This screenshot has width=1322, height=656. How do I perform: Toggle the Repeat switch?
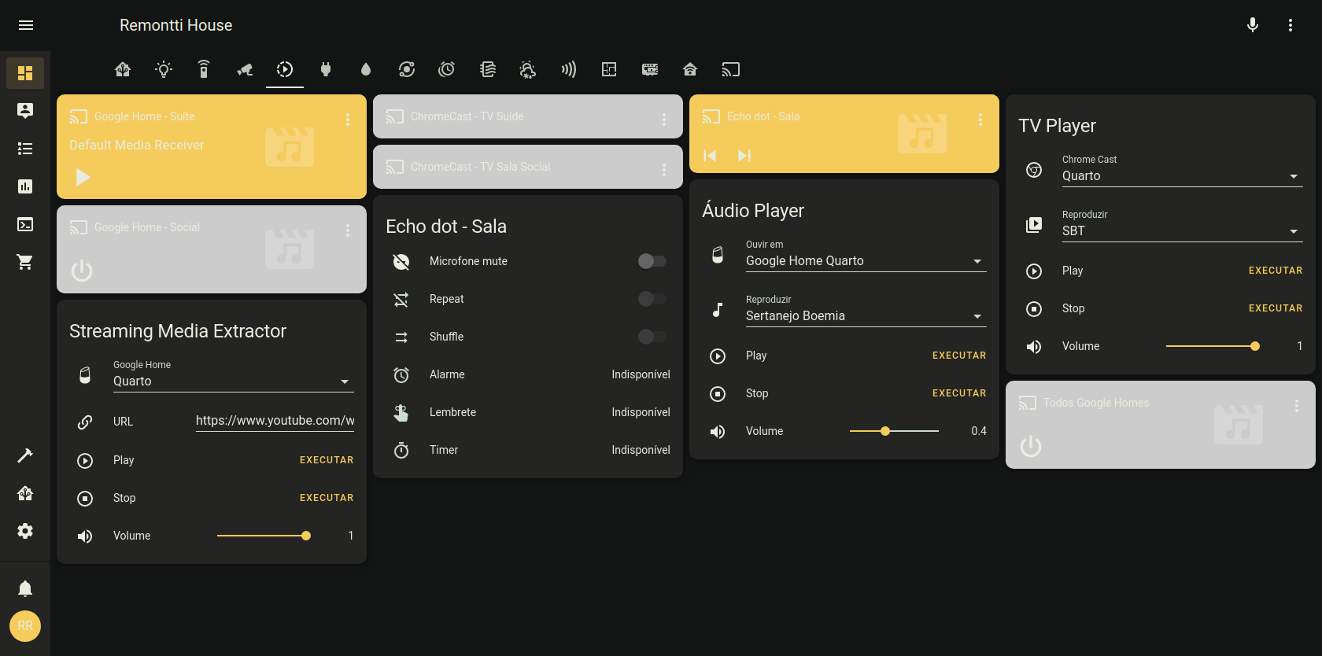click(x=652, y=299)
